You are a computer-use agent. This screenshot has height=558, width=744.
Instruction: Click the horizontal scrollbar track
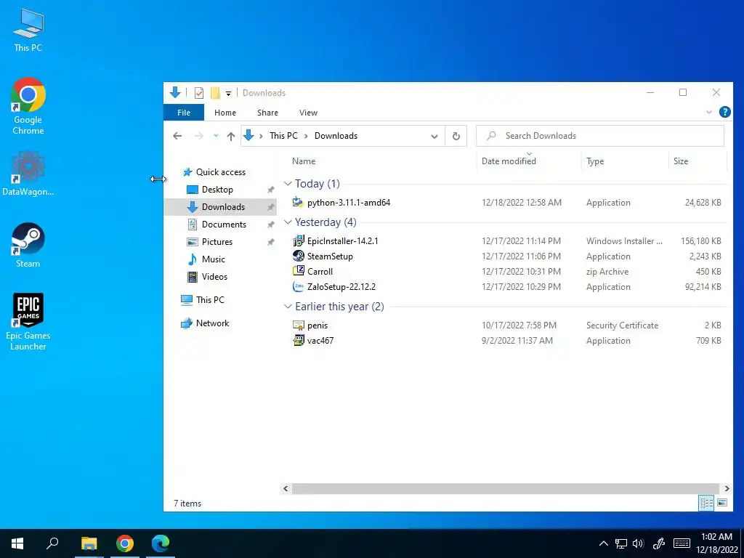[506, 488]
